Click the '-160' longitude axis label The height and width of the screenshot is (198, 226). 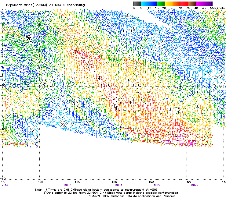(150, 182)
